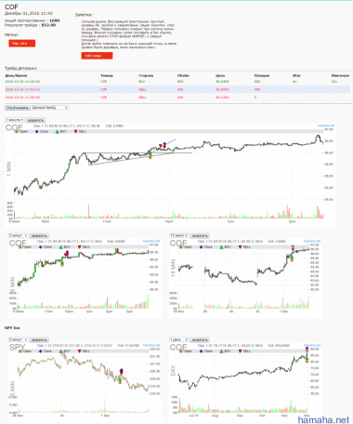Toggle Close marker in 1-minute COF chart legend
The image size is (353, 424).
36,131
